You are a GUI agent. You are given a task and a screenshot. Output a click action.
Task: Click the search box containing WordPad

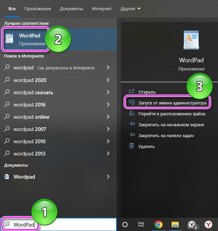click(x=58, y=225)
